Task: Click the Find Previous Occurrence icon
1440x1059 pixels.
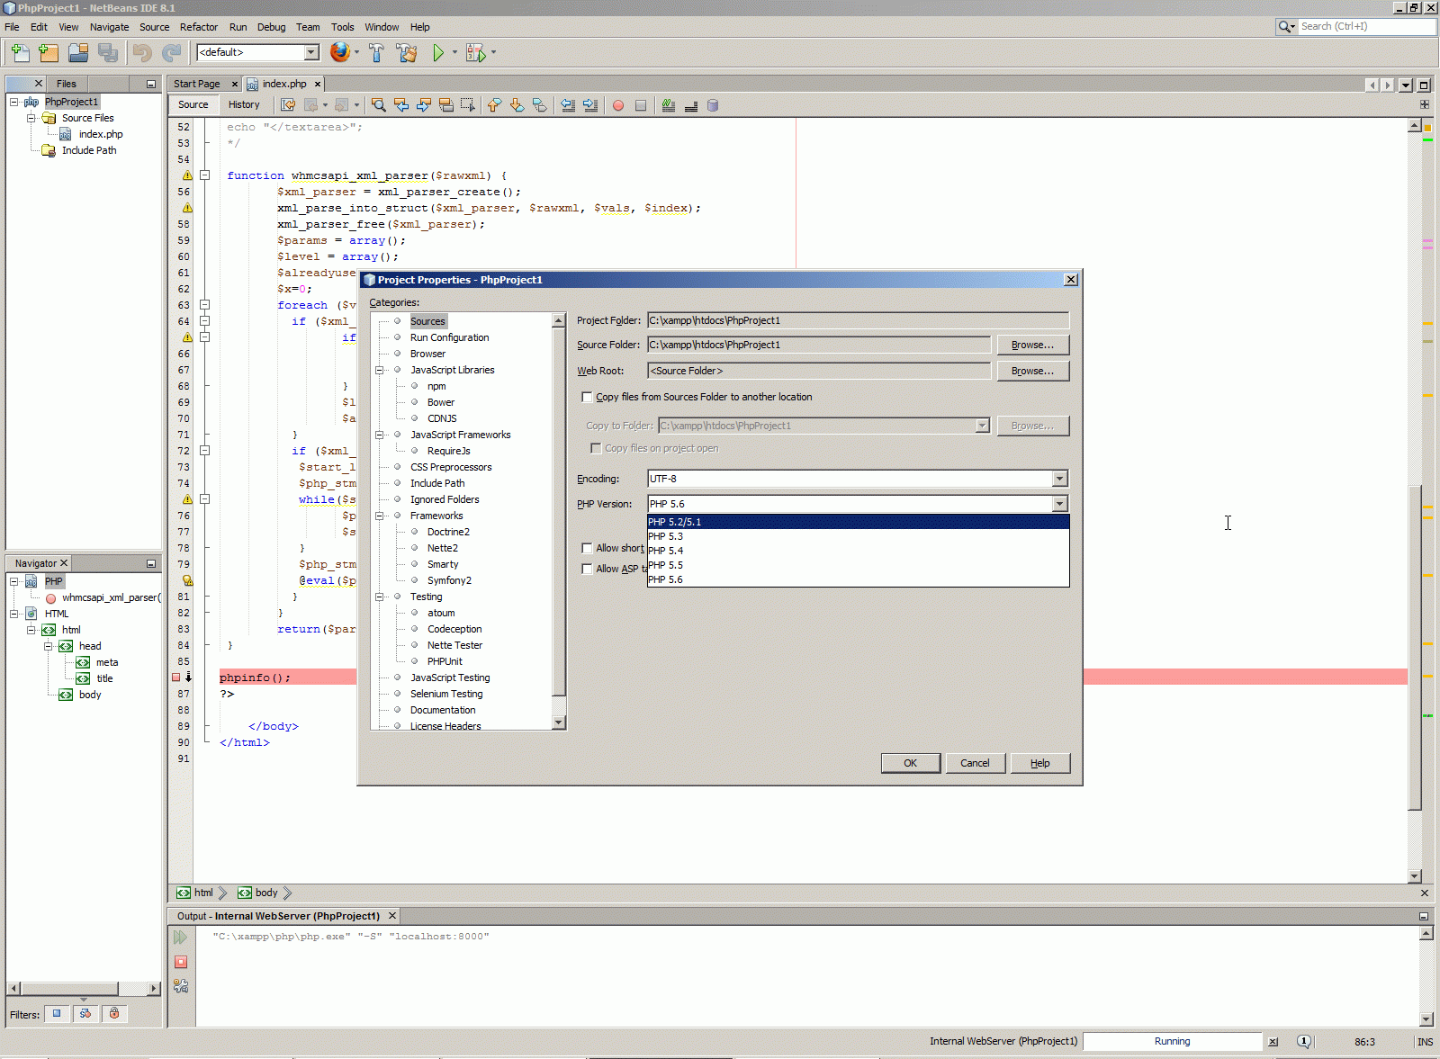Action: (x=401, y=105)
